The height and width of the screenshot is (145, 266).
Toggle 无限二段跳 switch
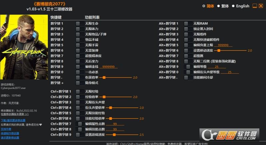coord(188,61)
